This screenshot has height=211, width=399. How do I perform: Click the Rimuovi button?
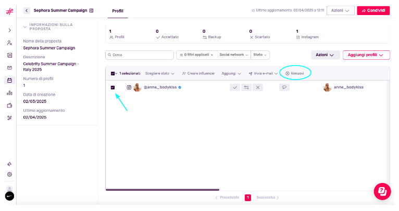click(x=295, y=74)
